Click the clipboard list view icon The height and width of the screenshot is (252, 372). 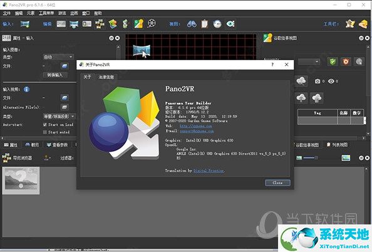point(205,24)
